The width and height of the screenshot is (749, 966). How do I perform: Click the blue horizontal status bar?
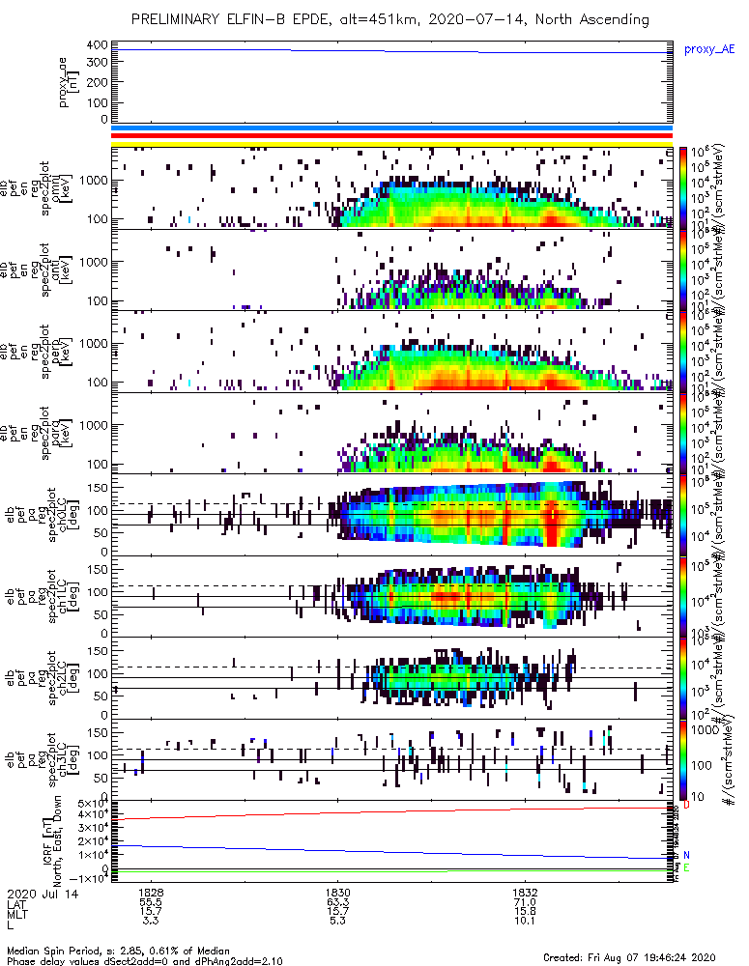tap(392, 128)
